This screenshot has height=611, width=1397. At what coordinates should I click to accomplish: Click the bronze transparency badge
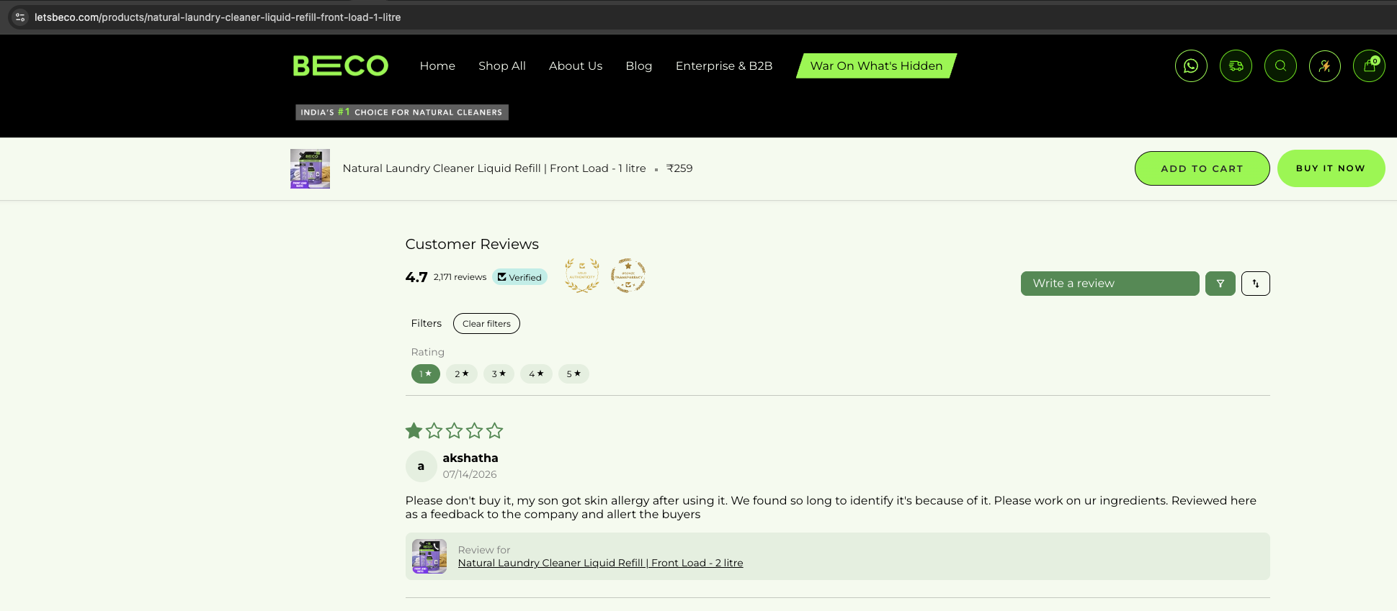[x=628, y=276]
